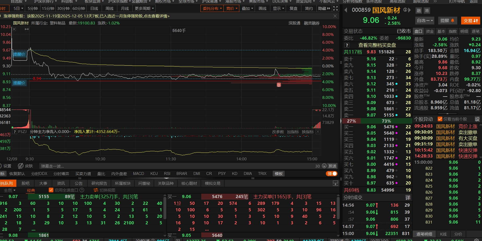Click 恢复默认 to restore default indicators
Image resolution: width=482 pixels, height=241 pixels.
[17, 174]
